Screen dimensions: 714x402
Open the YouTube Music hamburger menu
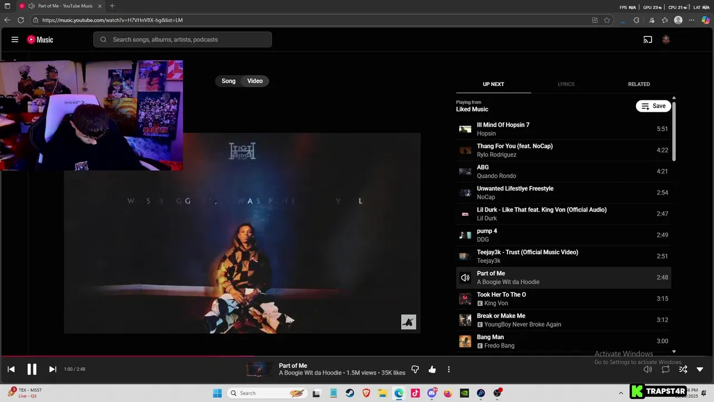15,40
